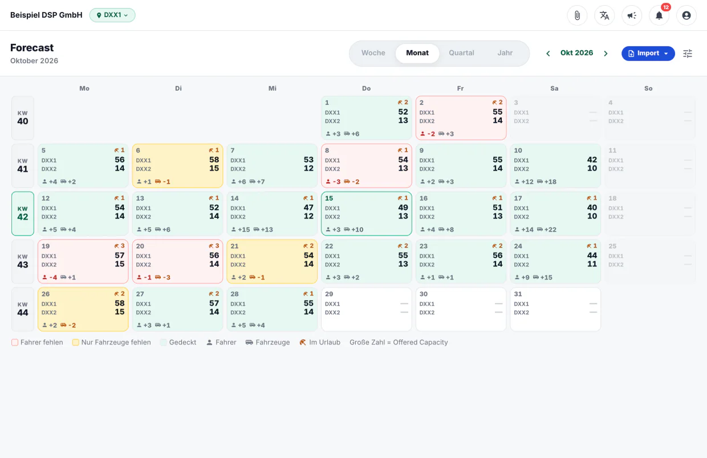Open the October 21 day card
The width and height of the screenshot is (707, 458).
click(x=272, y=262)
